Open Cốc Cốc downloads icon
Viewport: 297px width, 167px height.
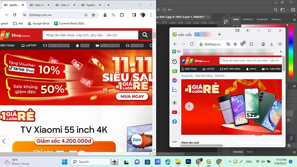point(271,44)
